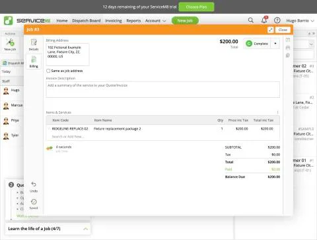Click the ServiceM8 logo
The width and height of the screenshot is (317, 240).
27,20
